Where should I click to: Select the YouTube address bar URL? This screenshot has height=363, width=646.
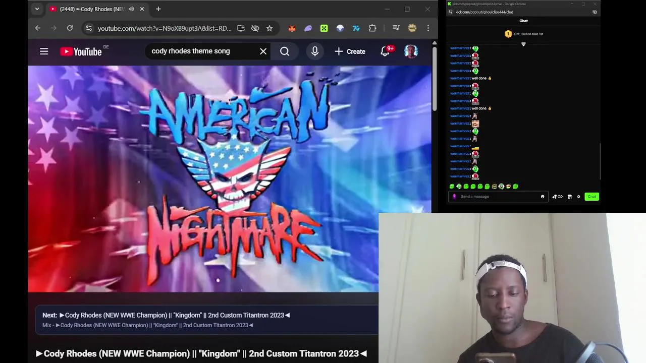click(x=165, y=28)
